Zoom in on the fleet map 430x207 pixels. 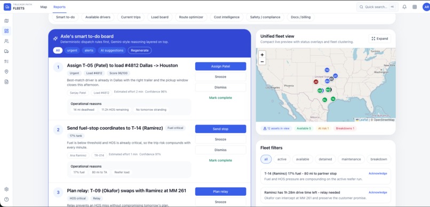(x=262, y=55)
